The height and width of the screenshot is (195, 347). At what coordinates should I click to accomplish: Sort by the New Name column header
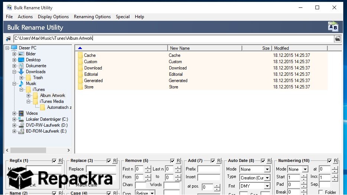tap(205, 48)
